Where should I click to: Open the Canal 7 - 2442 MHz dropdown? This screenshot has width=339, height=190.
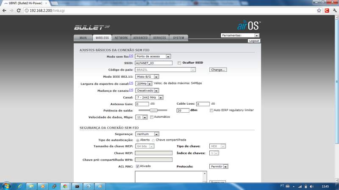[149, 98]
